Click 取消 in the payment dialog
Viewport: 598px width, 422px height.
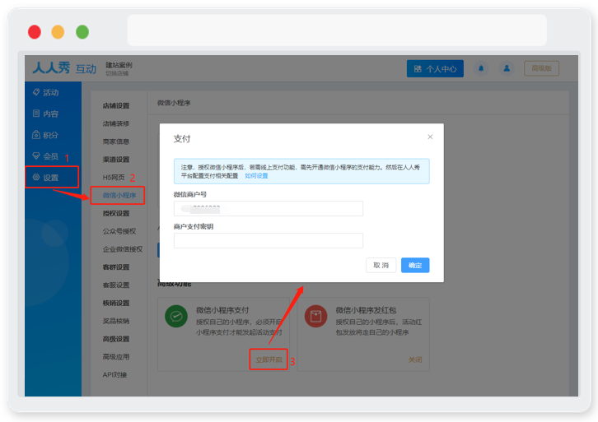[x=381, y=266]
